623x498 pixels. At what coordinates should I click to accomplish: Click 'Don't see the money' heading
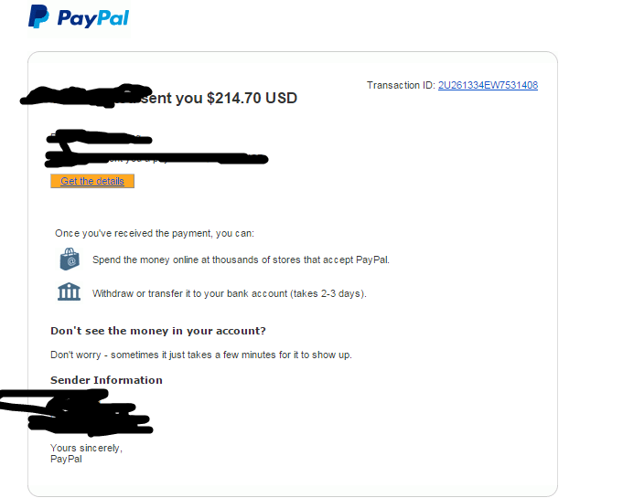tap(157, 331)
